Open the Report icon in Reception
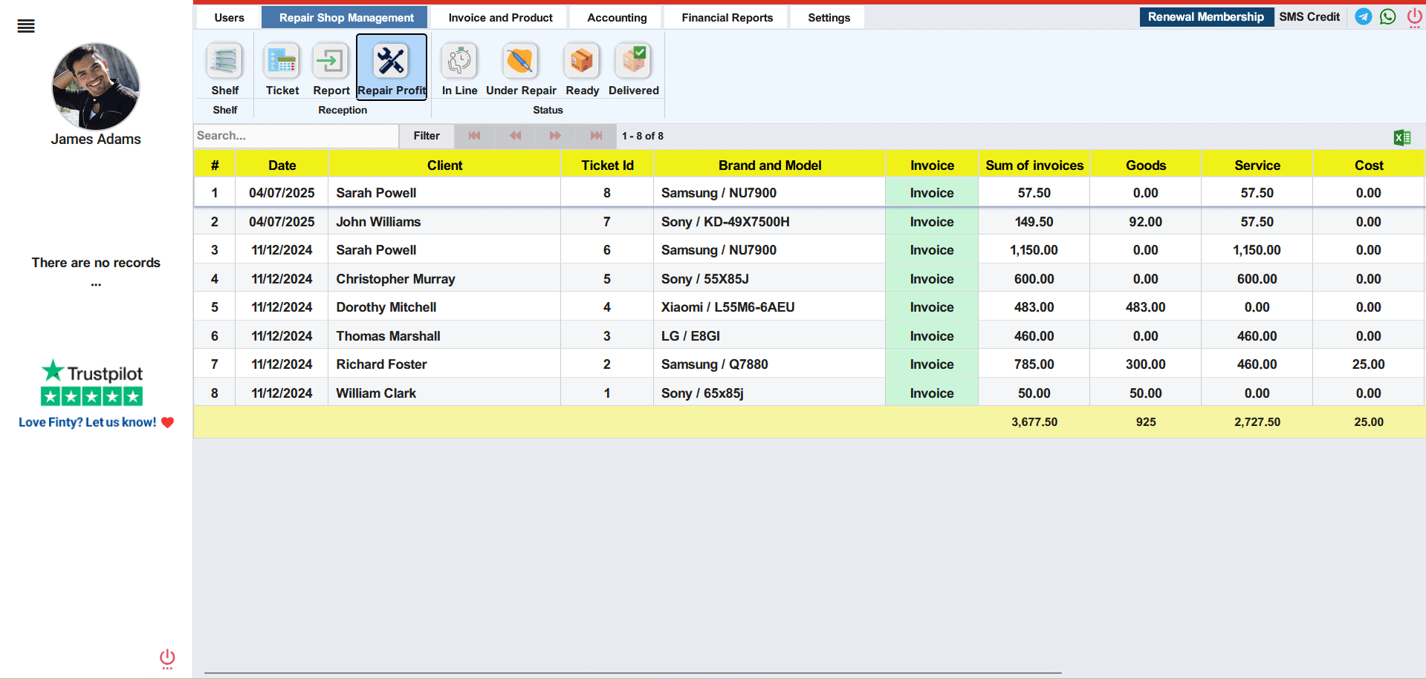1426x679 pixels. pos(331,69)
